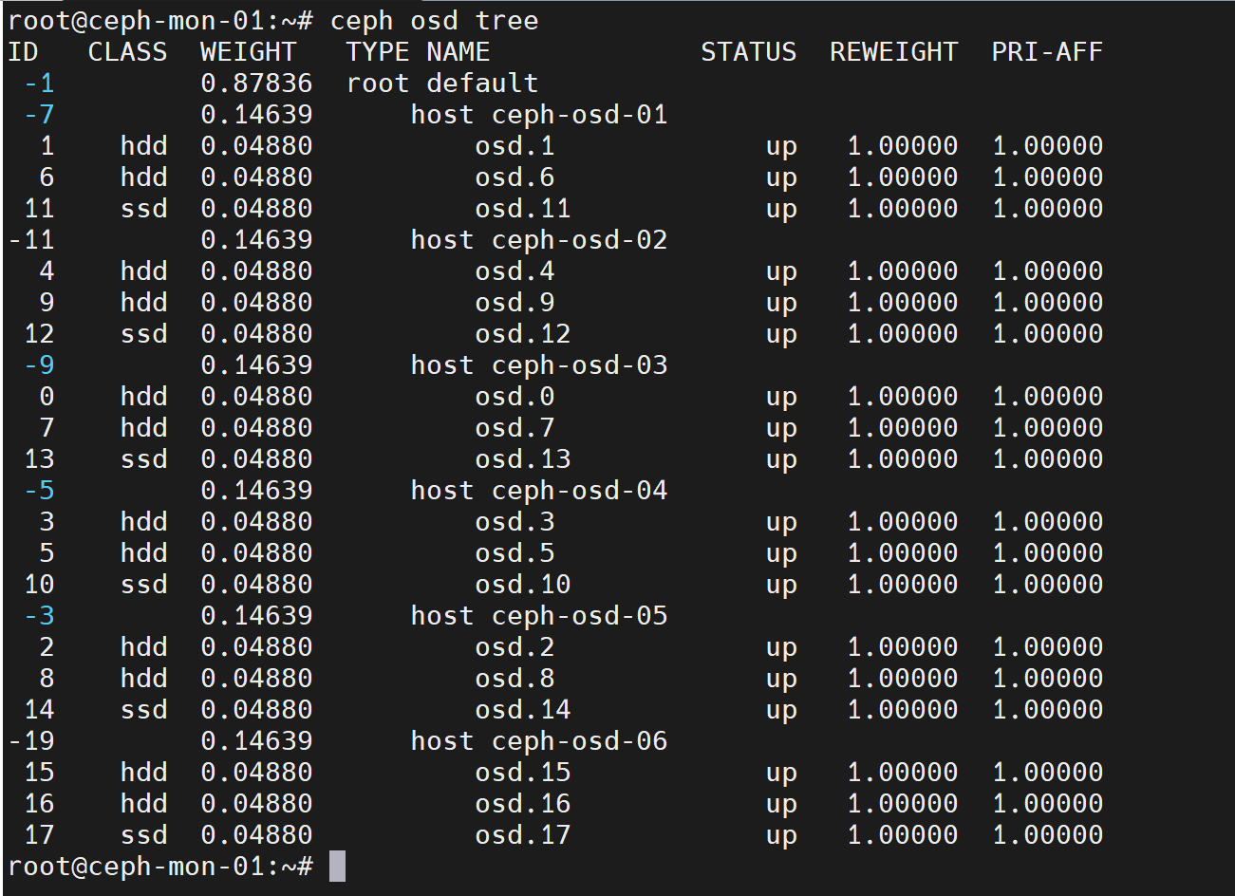The width and height of the screenshot is (1235, 896).
Task: Select the osd.3 name
Action: (515, 521)
